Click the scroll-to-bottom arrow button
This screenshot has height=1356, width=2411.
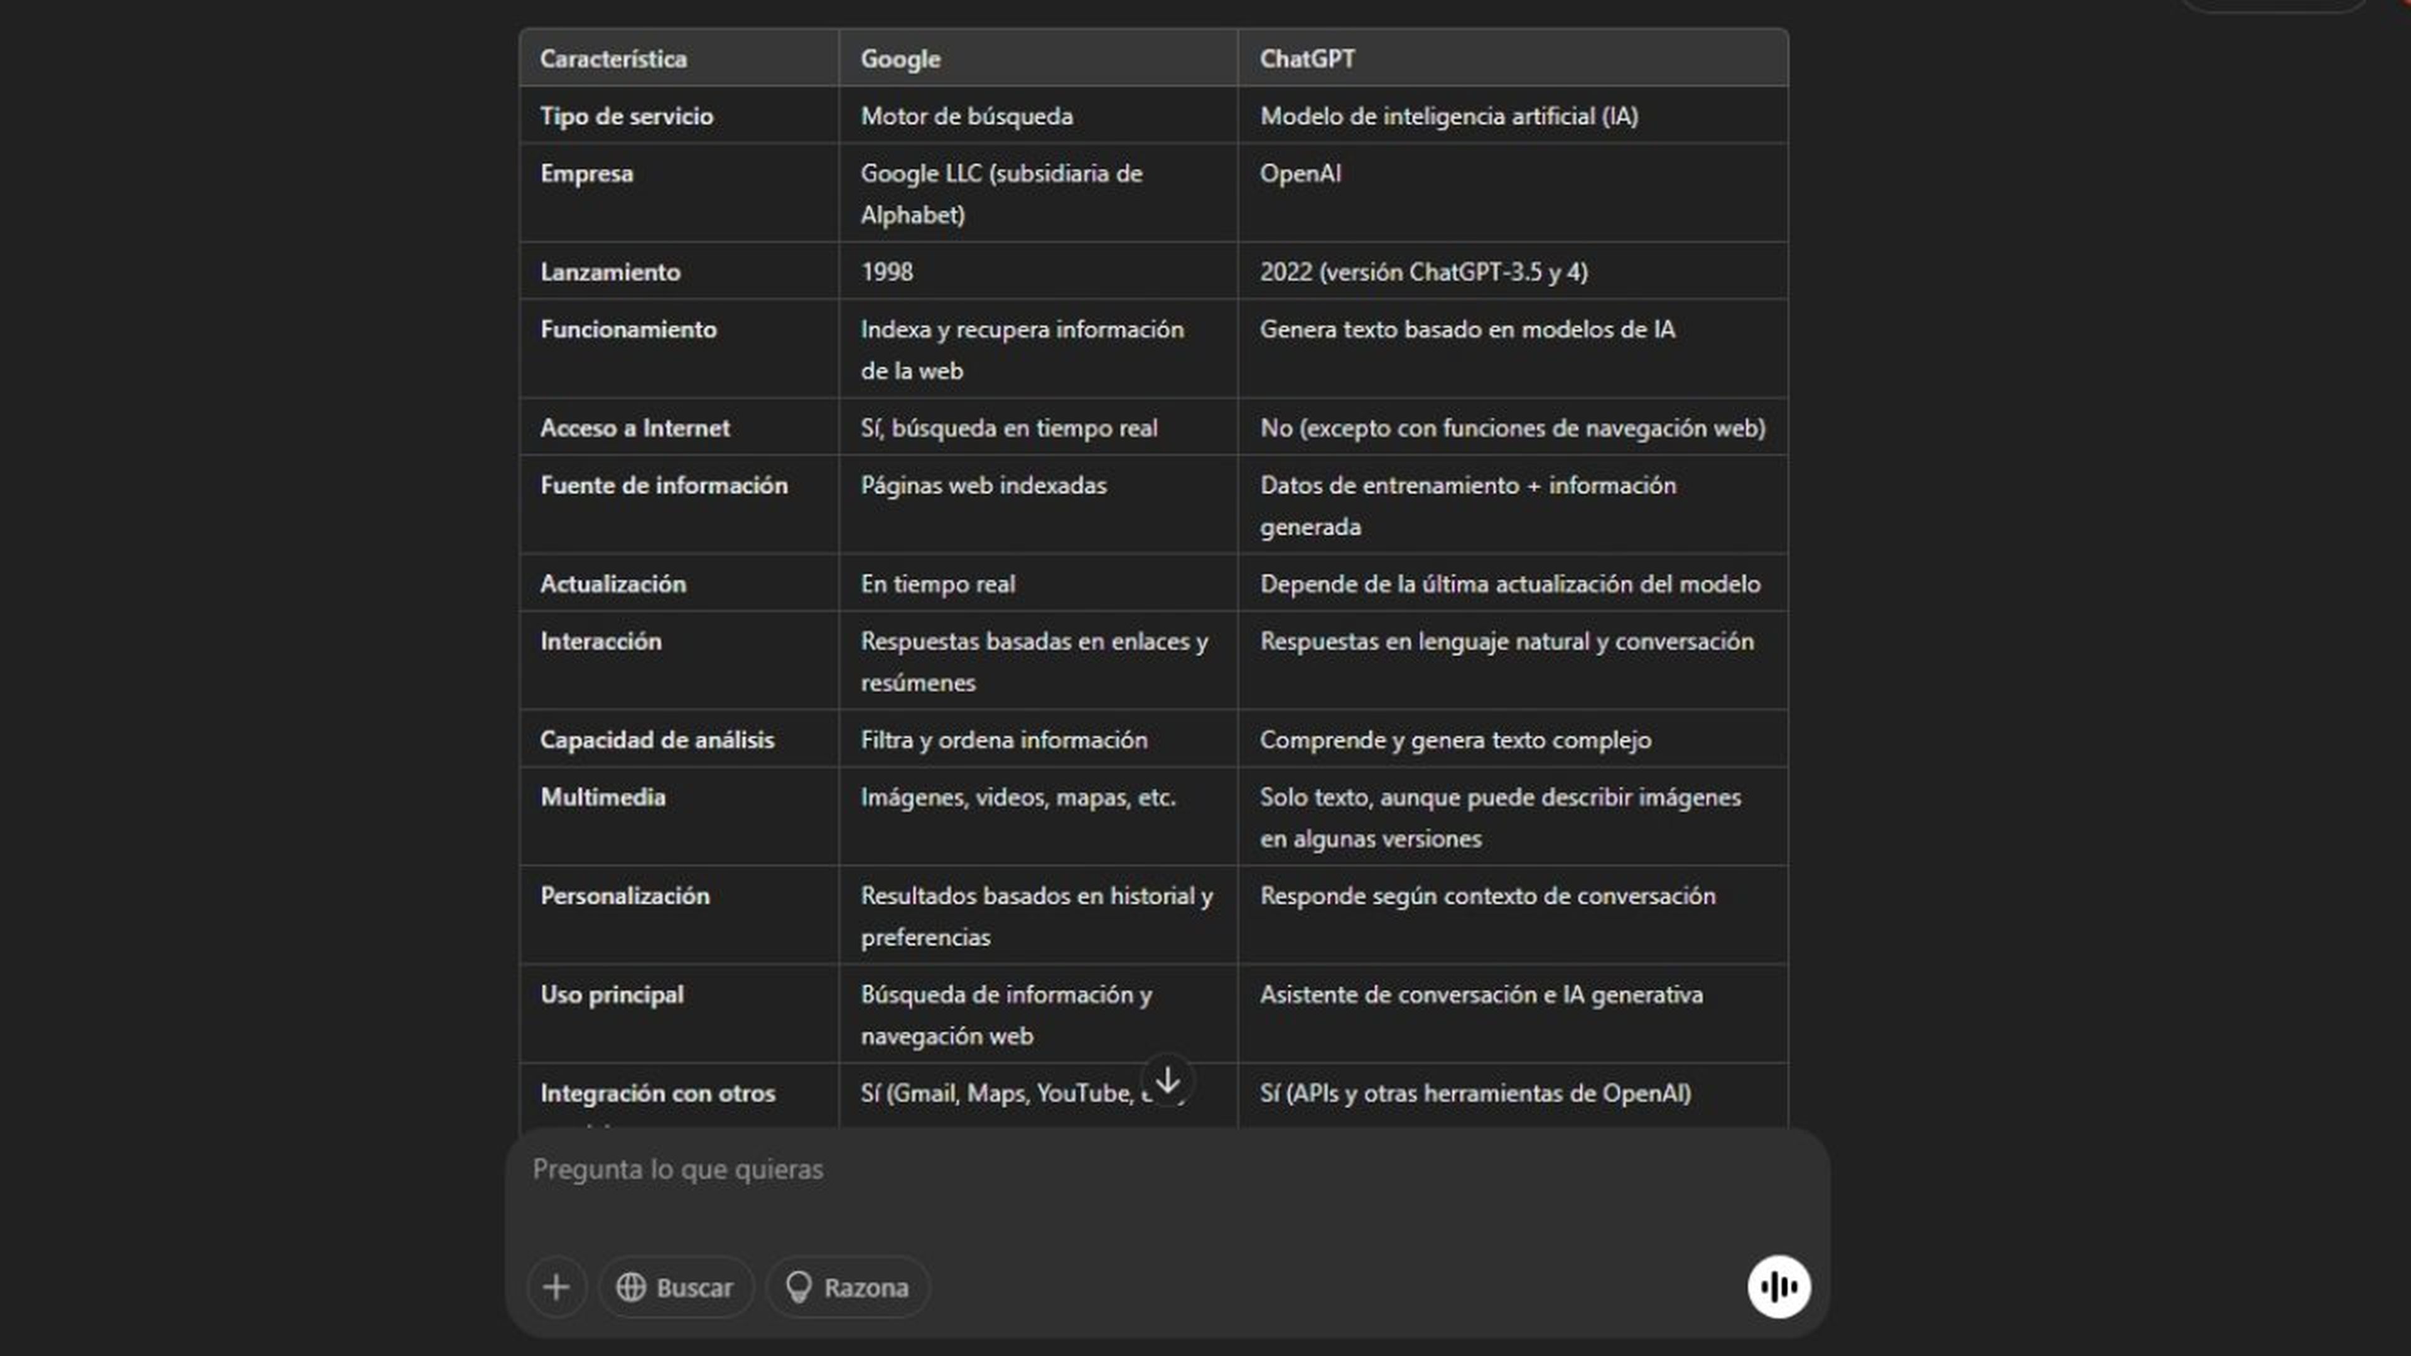coord(1167,1081)
